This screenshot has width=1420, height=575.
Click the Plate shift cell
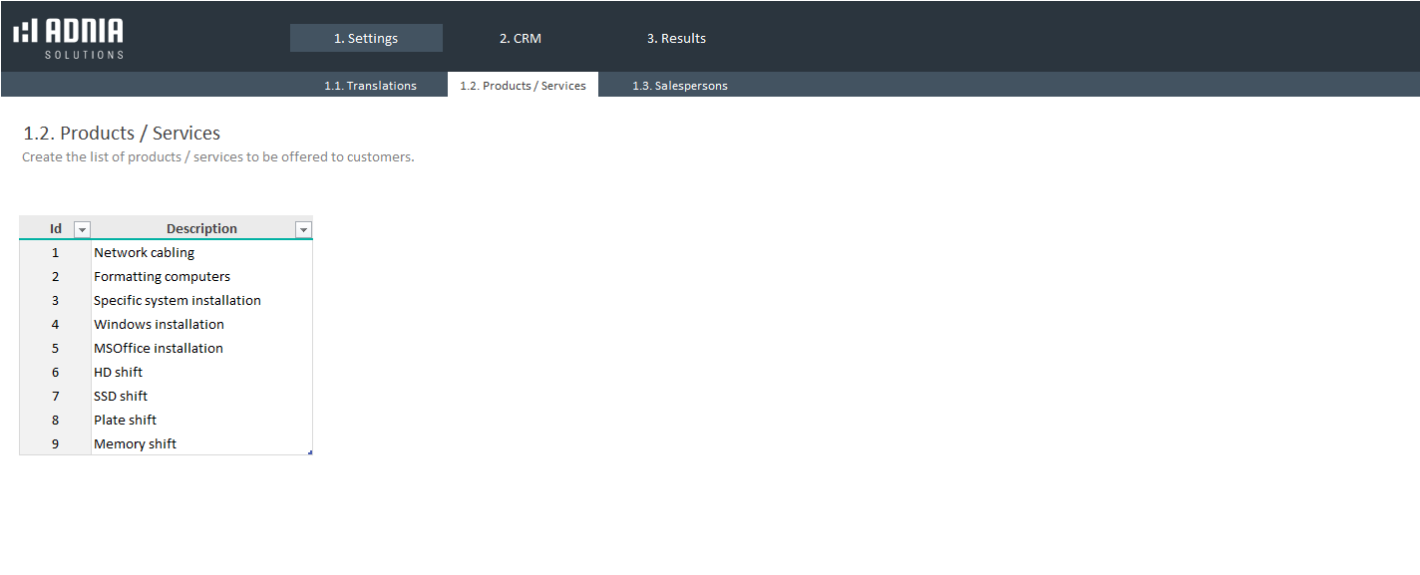point(126,421)
